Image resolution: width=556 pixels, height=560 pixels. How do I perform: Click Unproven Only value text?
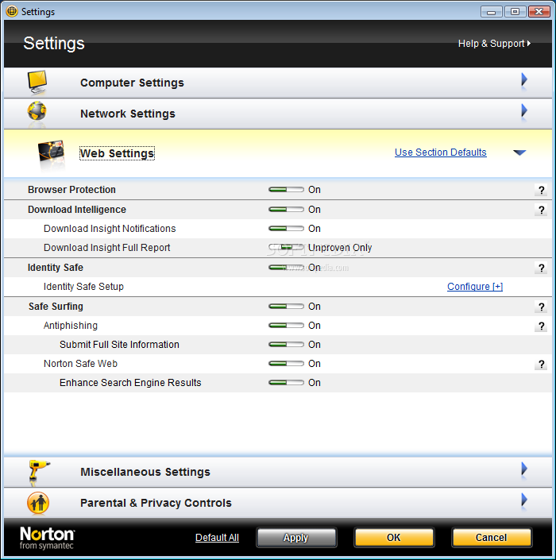340,248
